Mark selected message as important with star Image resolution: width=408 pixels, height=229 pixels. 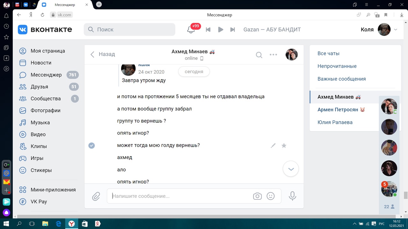coord(284,146)
